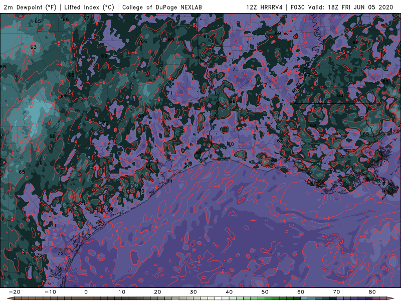The height and width of the screenshot is (301, 401).
Task: Click the 40 label on the color scale
Action: [229, 292]
